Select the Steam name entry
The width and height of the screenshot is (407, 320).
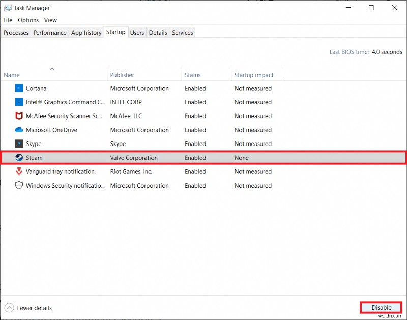(x=34, y=158)
